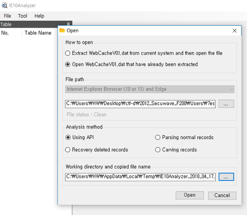Open the Help menu
The image size is (247, 215).
39,16
